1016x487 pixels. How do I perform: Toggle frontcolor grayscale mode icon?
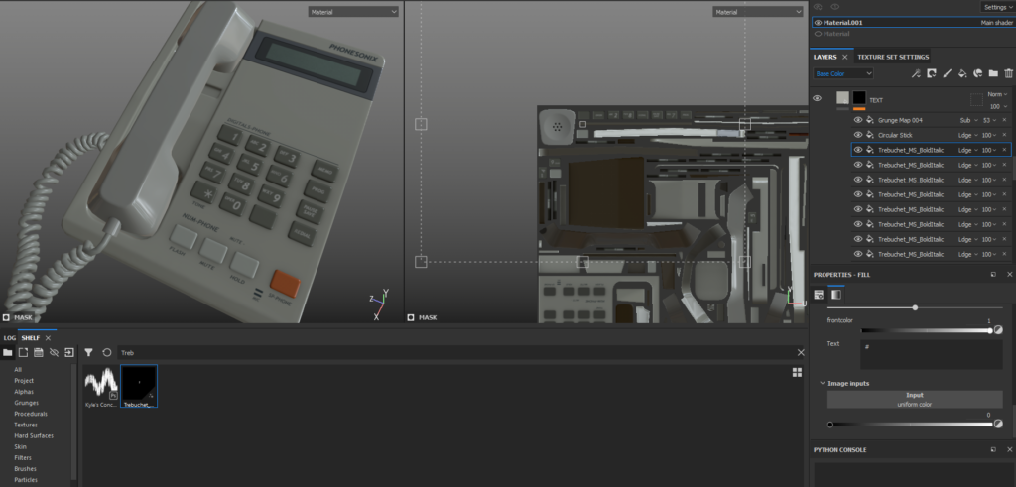tap(998, 330)
